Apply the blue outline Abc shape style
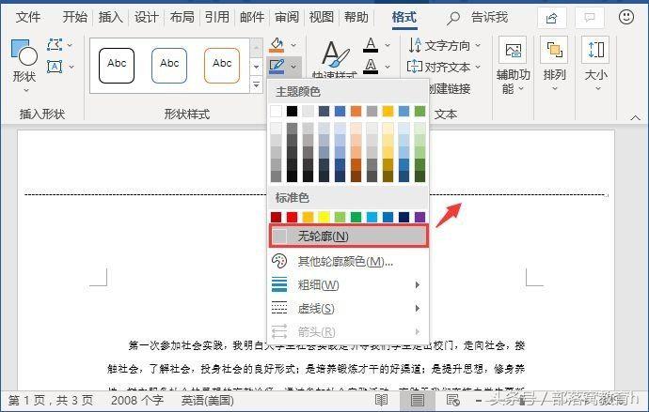 [169, 66]
